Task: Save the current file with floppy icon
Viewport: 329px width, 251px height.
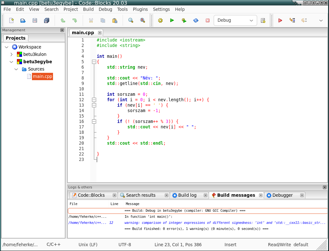Action: 35,20
